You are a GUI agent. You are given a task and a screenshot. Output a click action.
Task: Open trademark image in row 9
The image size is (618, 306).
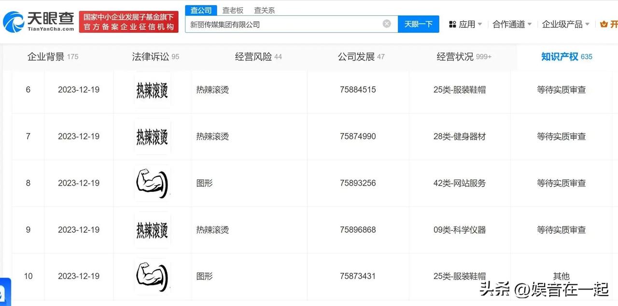pos(152,230)
